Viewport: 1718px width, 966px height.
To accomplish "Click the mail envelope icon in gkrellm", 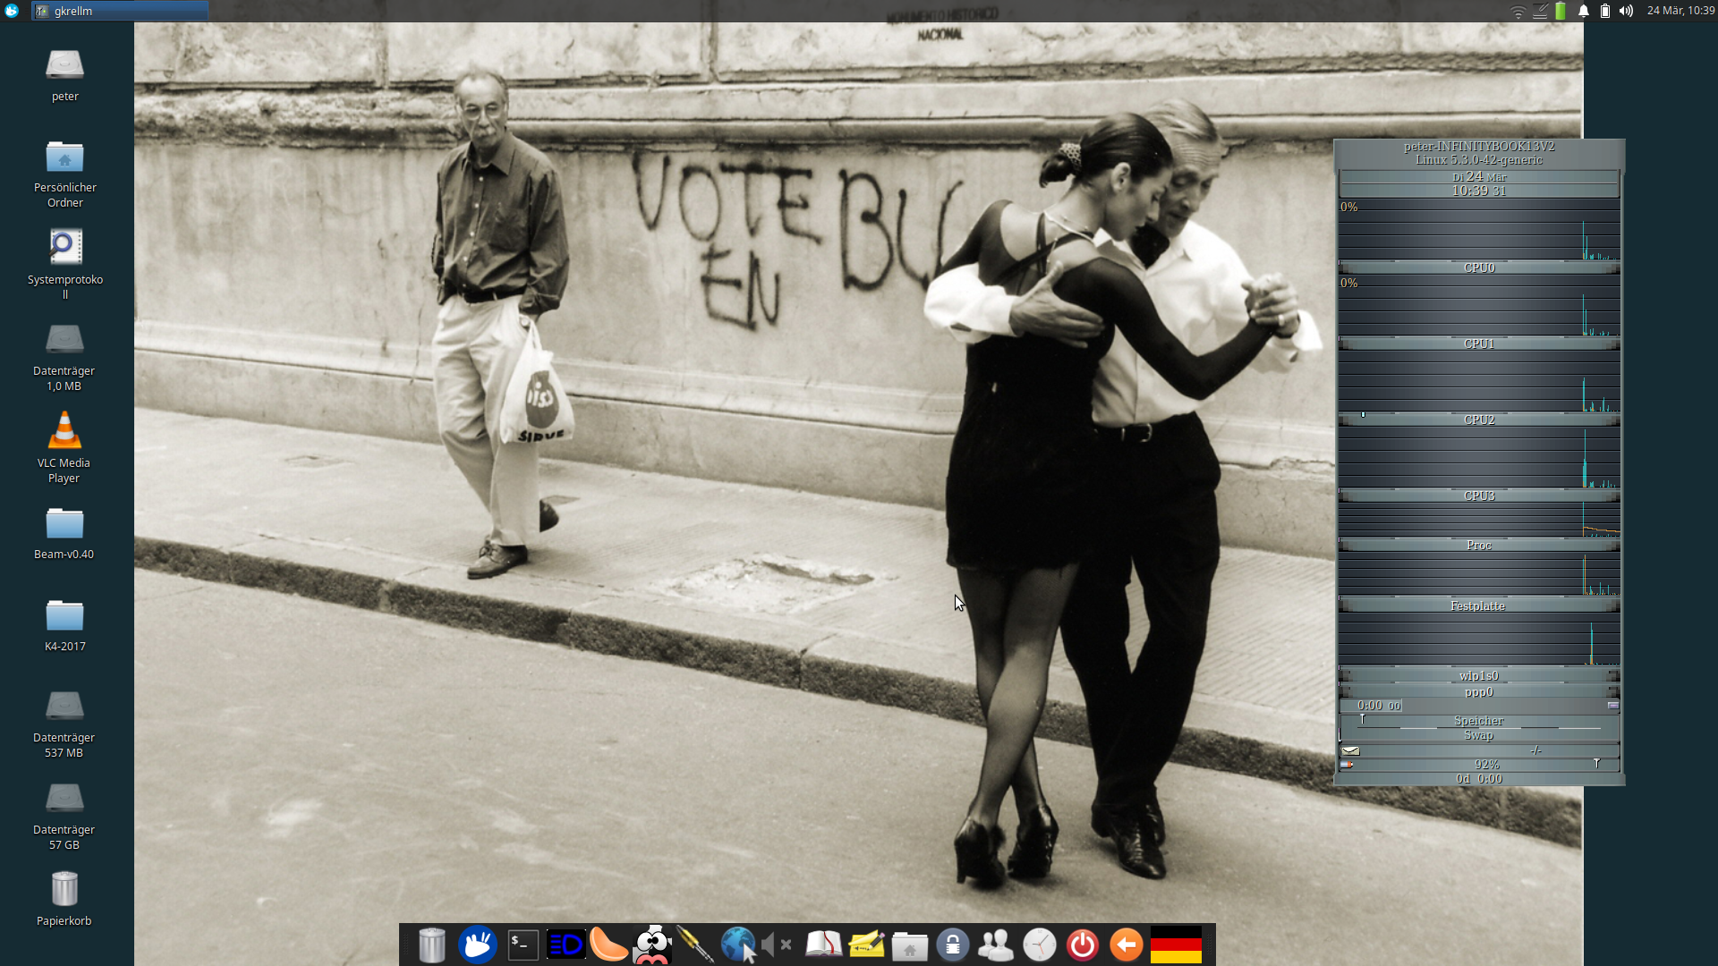I will click(x=1351, y=750).
